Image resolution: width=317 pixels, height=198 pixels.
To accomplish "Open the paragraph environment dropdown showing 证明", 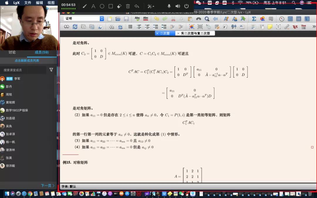I will [x=84, y=18].
